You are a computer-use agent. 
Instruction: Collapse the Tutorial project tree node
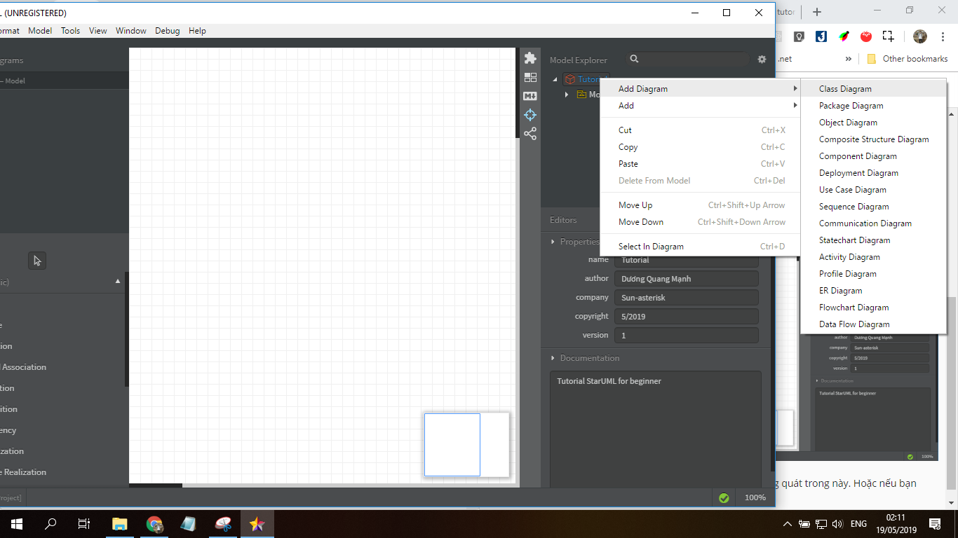[x=555, y=79]
